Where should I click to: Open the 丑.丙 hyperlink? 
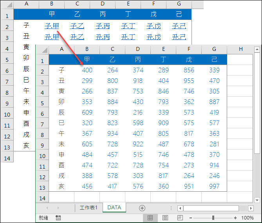[x=103, y=37]
